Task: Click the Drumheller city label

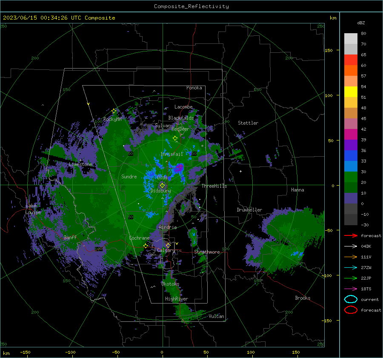Action: pyautogui.click(x=249, y=210)
